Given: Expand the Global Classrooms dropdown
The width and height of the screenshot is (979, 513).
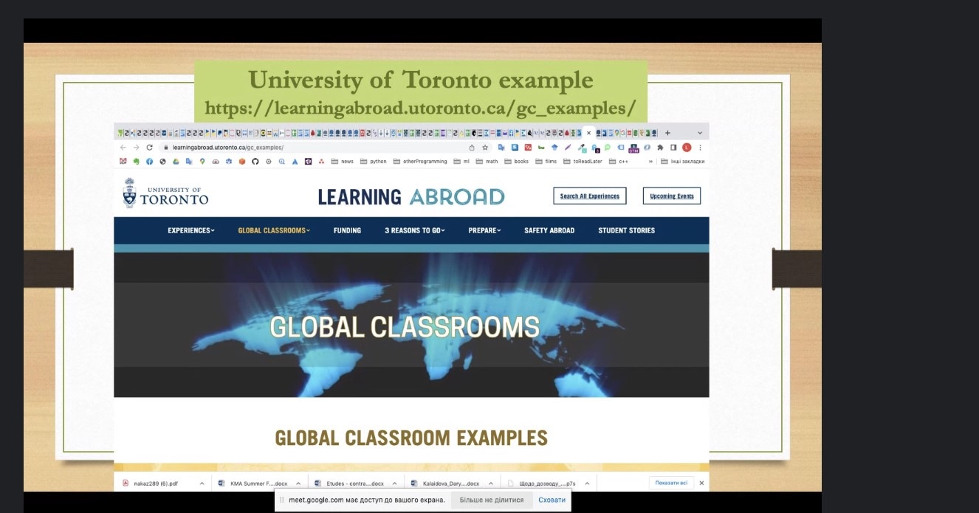Looking at the screenshot, I should click(x=274, y=230).
